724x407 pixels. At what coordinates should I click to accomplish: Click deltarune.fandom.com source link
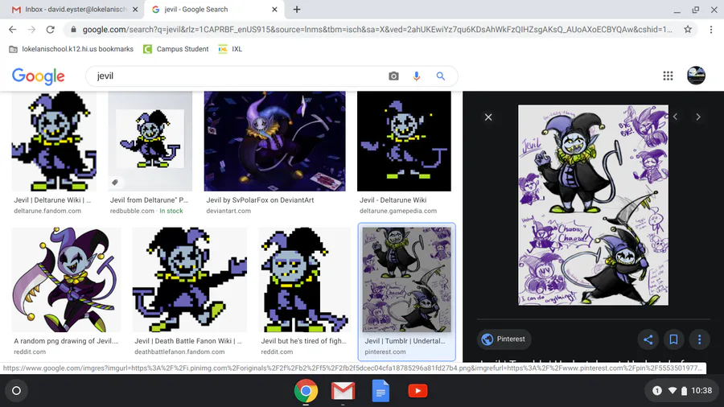[47, 211]
